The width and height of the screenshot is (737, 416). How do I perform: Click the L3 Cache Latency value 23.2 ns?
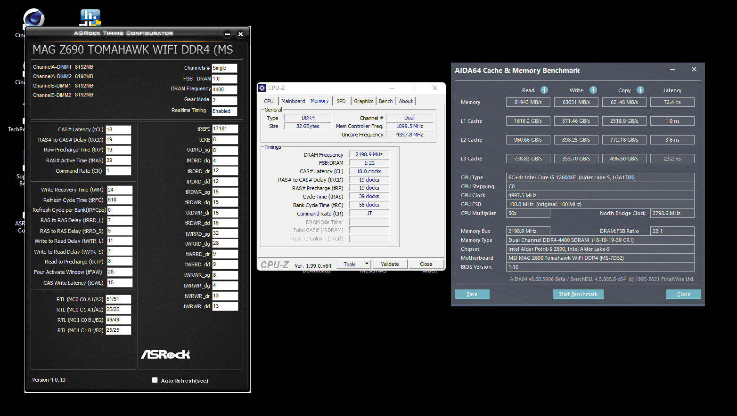[x=672, y=159]
